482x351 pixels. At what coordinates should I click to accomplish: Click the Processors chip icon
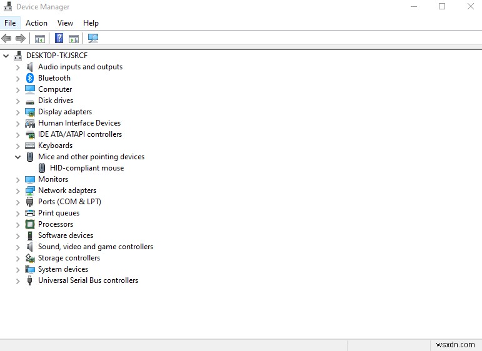click(x=30, y=224)
